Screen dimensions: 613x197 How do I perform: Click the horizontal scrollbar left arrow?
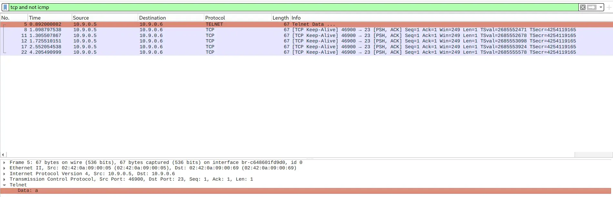[x=3, y=155]
